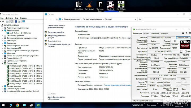Click ENG language indicator in tray
This screenshot has height=108, width=191.
click(172, 105)
